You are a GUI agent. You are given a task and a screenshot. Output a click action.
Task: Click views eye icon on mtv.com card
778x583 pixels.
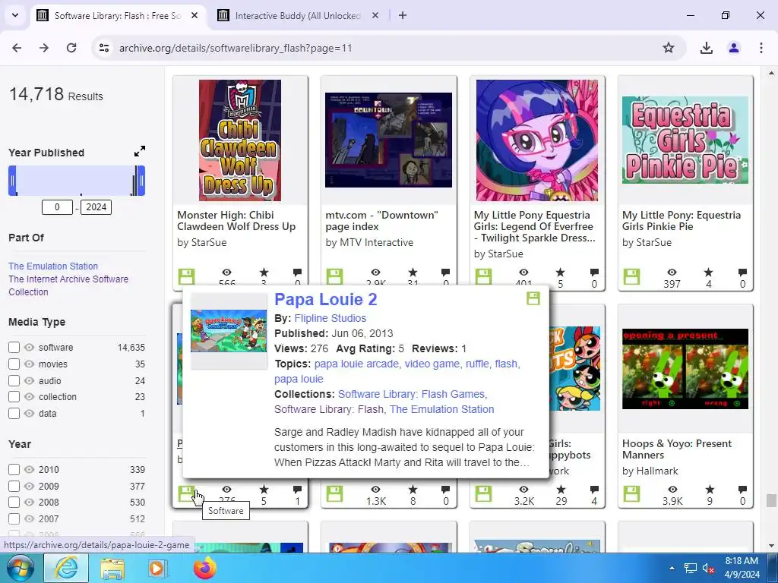375,273
